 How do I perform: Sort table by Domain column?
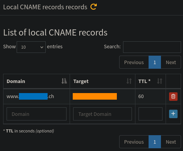pyautogui.click(x=36, y=81)
